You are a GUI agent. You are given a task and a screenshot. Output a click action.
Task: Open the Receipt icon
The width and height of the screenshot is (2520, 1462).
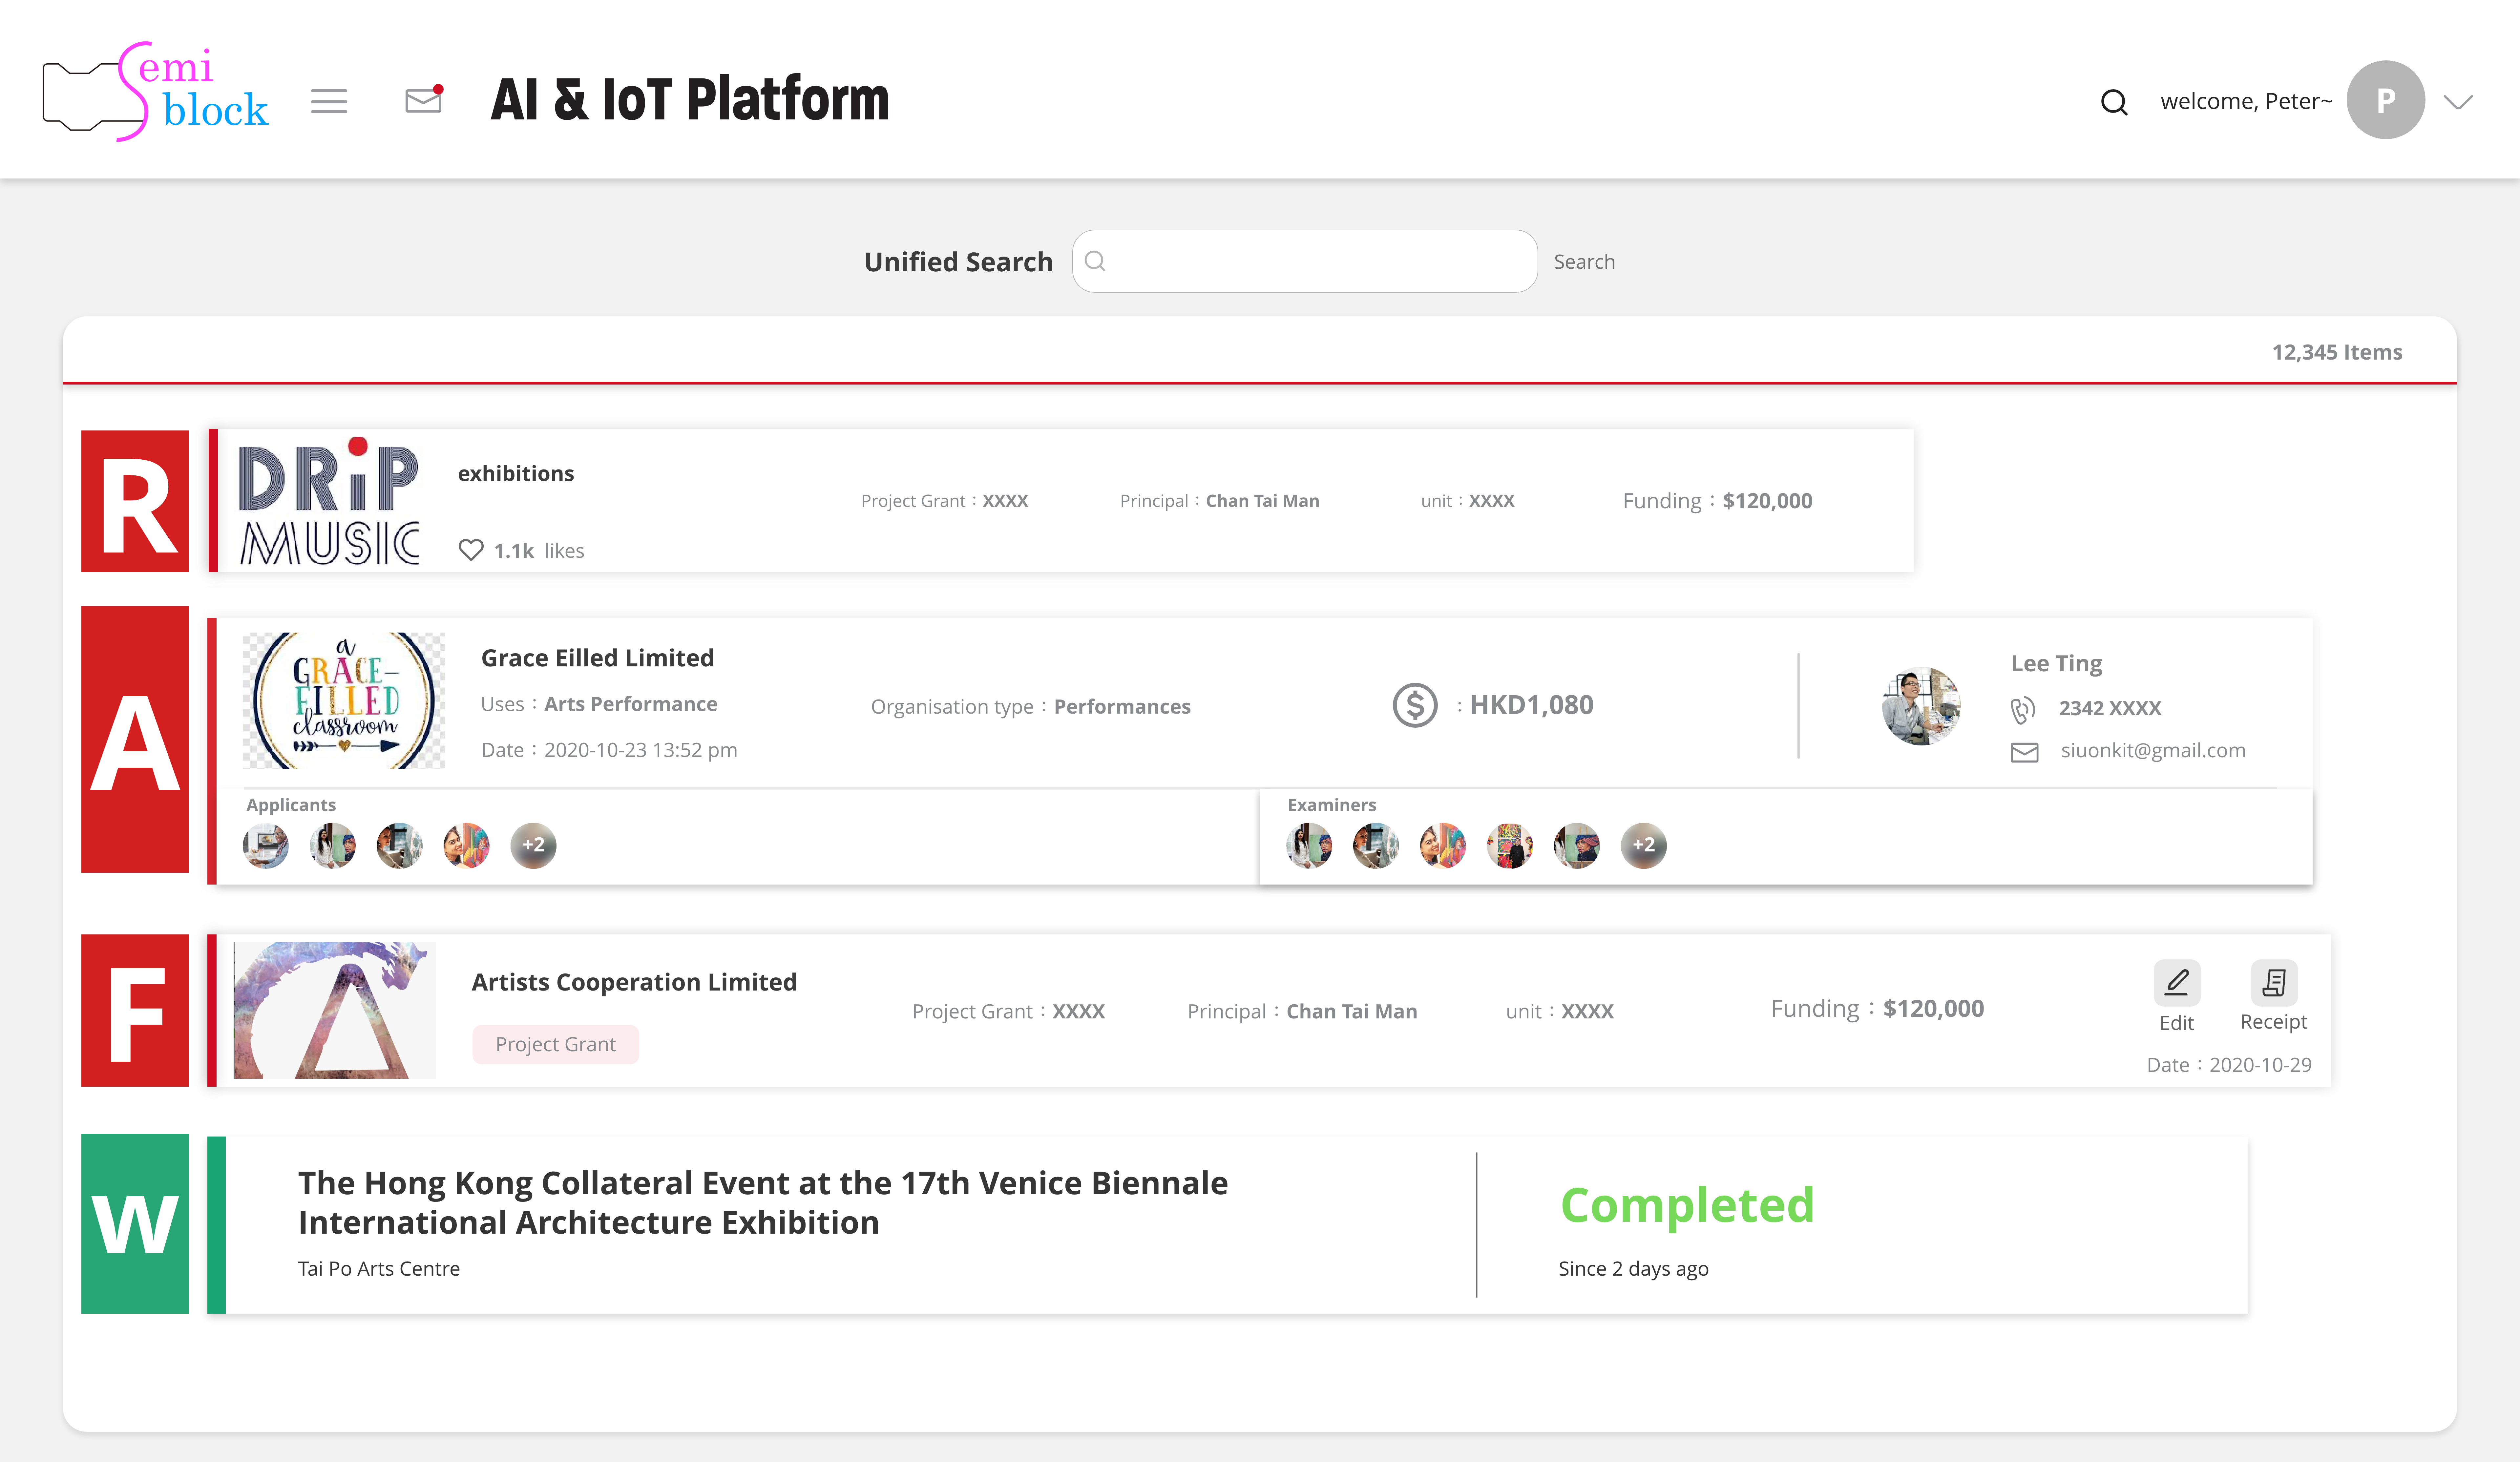tap(2274, 983)
